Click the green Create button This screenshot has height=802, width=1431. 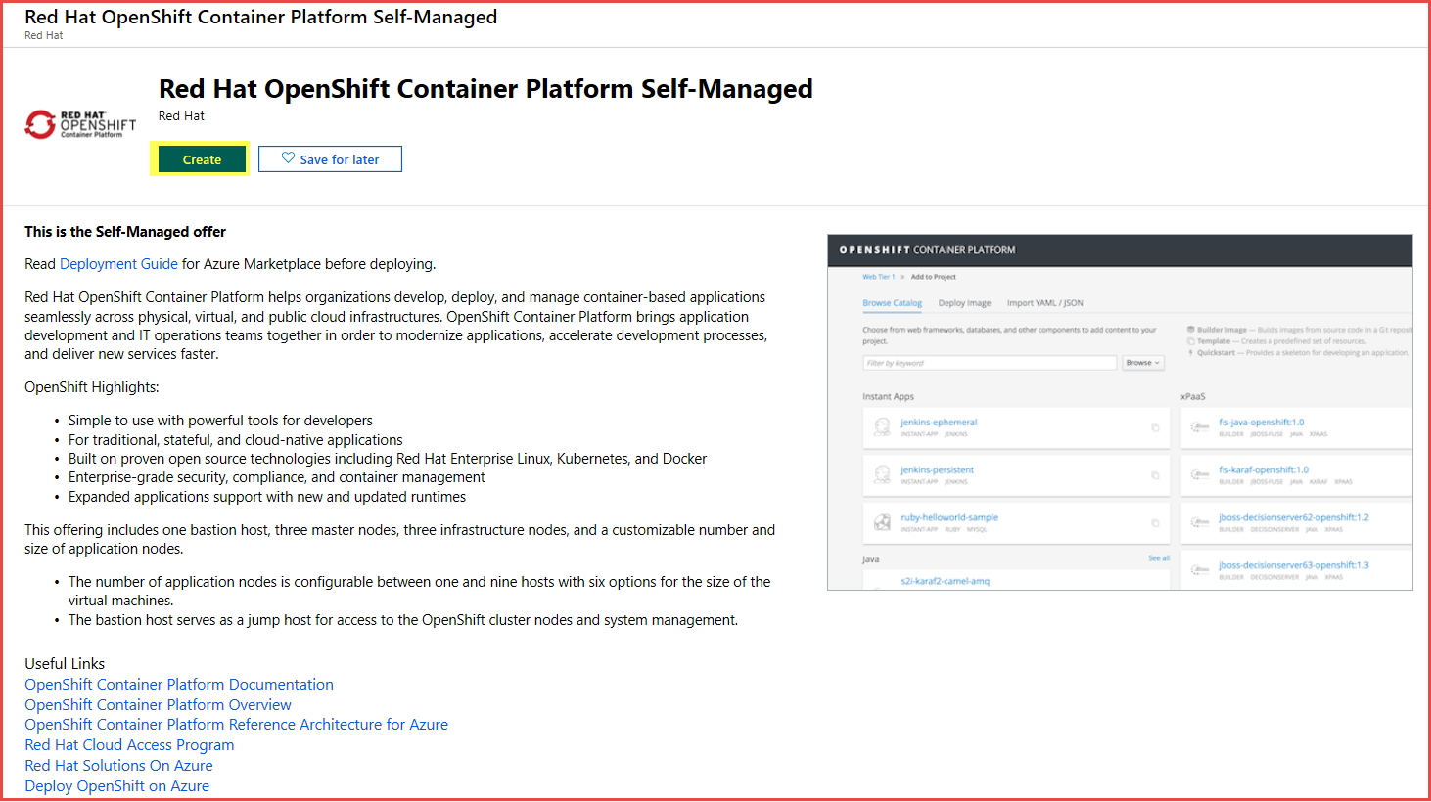202,159
